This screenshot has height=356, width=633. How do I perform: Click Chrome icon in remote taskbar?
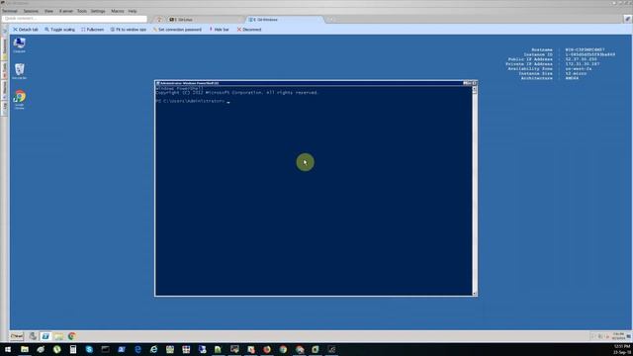(72, 336)
